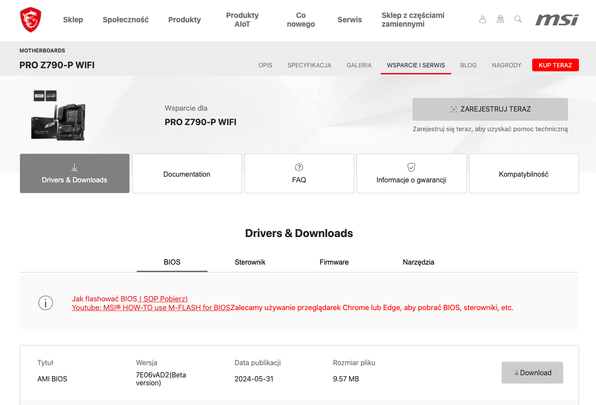Screen dimensions: 596x405
Task: Click the info circle icon in notice
Action: 45,303
